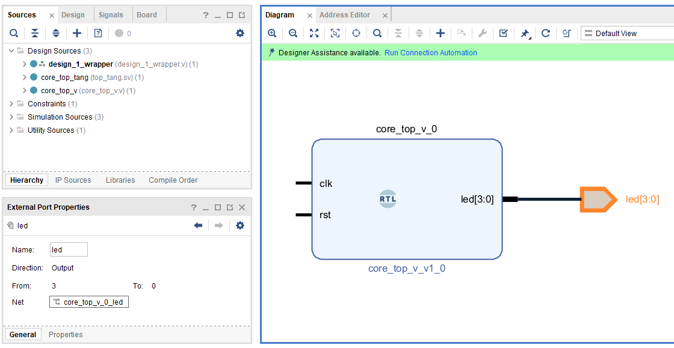Open the Default View dropdown
Screen dimensions: 674x348
(x=626, y=33)
